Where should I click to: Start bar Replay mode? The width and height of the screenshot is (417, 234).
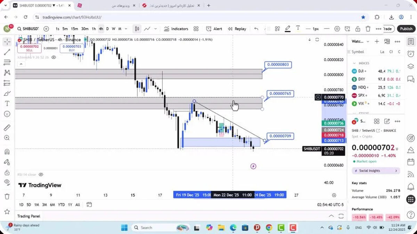(x=237, y=29)
